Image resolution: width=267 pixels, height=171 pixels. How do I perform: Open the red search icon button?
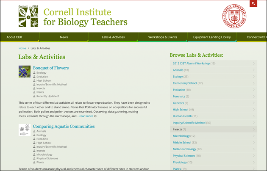pos(253,3)
